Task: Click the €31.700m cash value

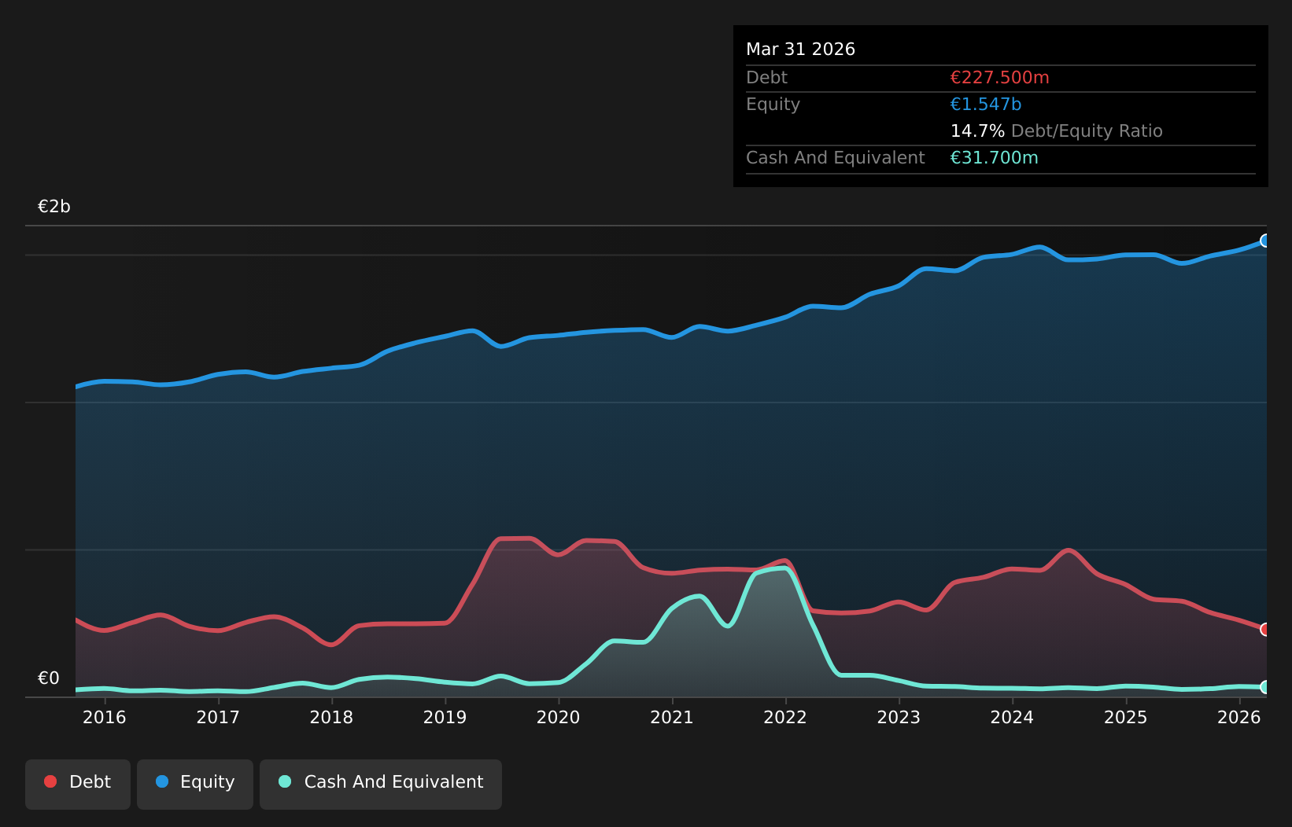Action: tap(995, 158)
